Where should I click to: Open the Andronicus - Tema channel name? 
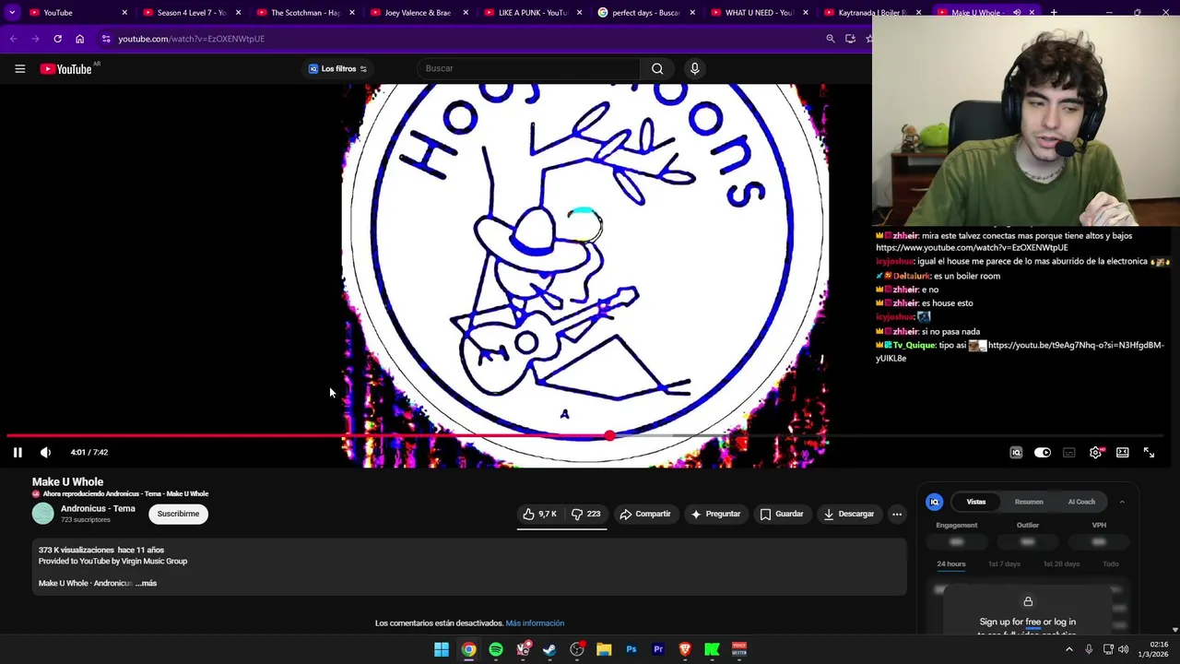(x=98, y=508)
